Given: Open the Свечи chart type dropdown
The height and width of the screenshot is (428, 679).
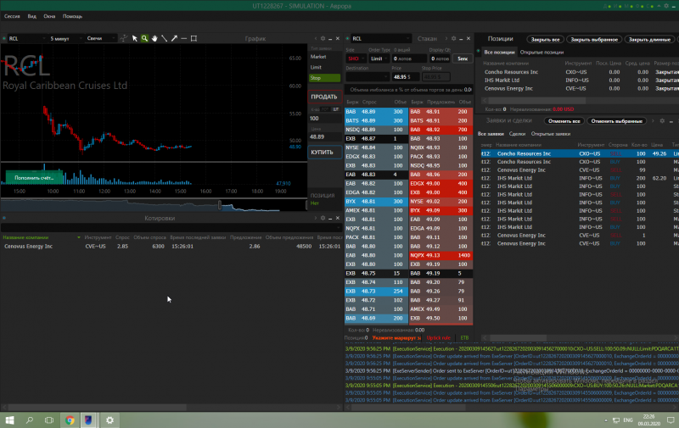Looking at the screenshot, I should (x=101, y=38).
